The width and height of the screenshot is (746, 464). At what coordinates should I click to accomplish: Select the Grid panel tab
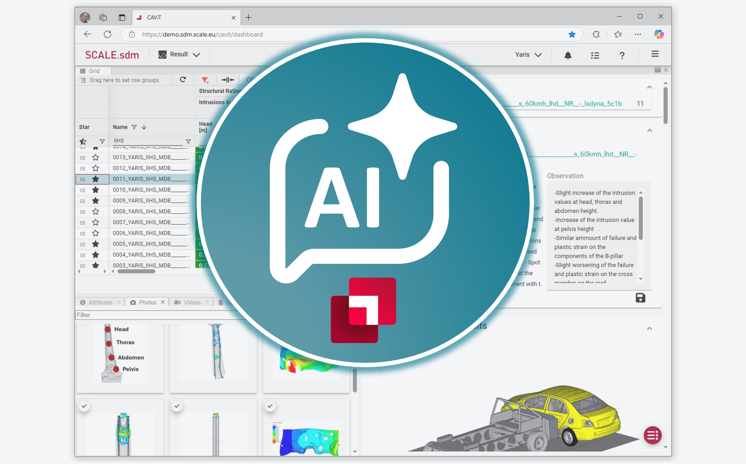pyautogui.click(x=94, y=71)
